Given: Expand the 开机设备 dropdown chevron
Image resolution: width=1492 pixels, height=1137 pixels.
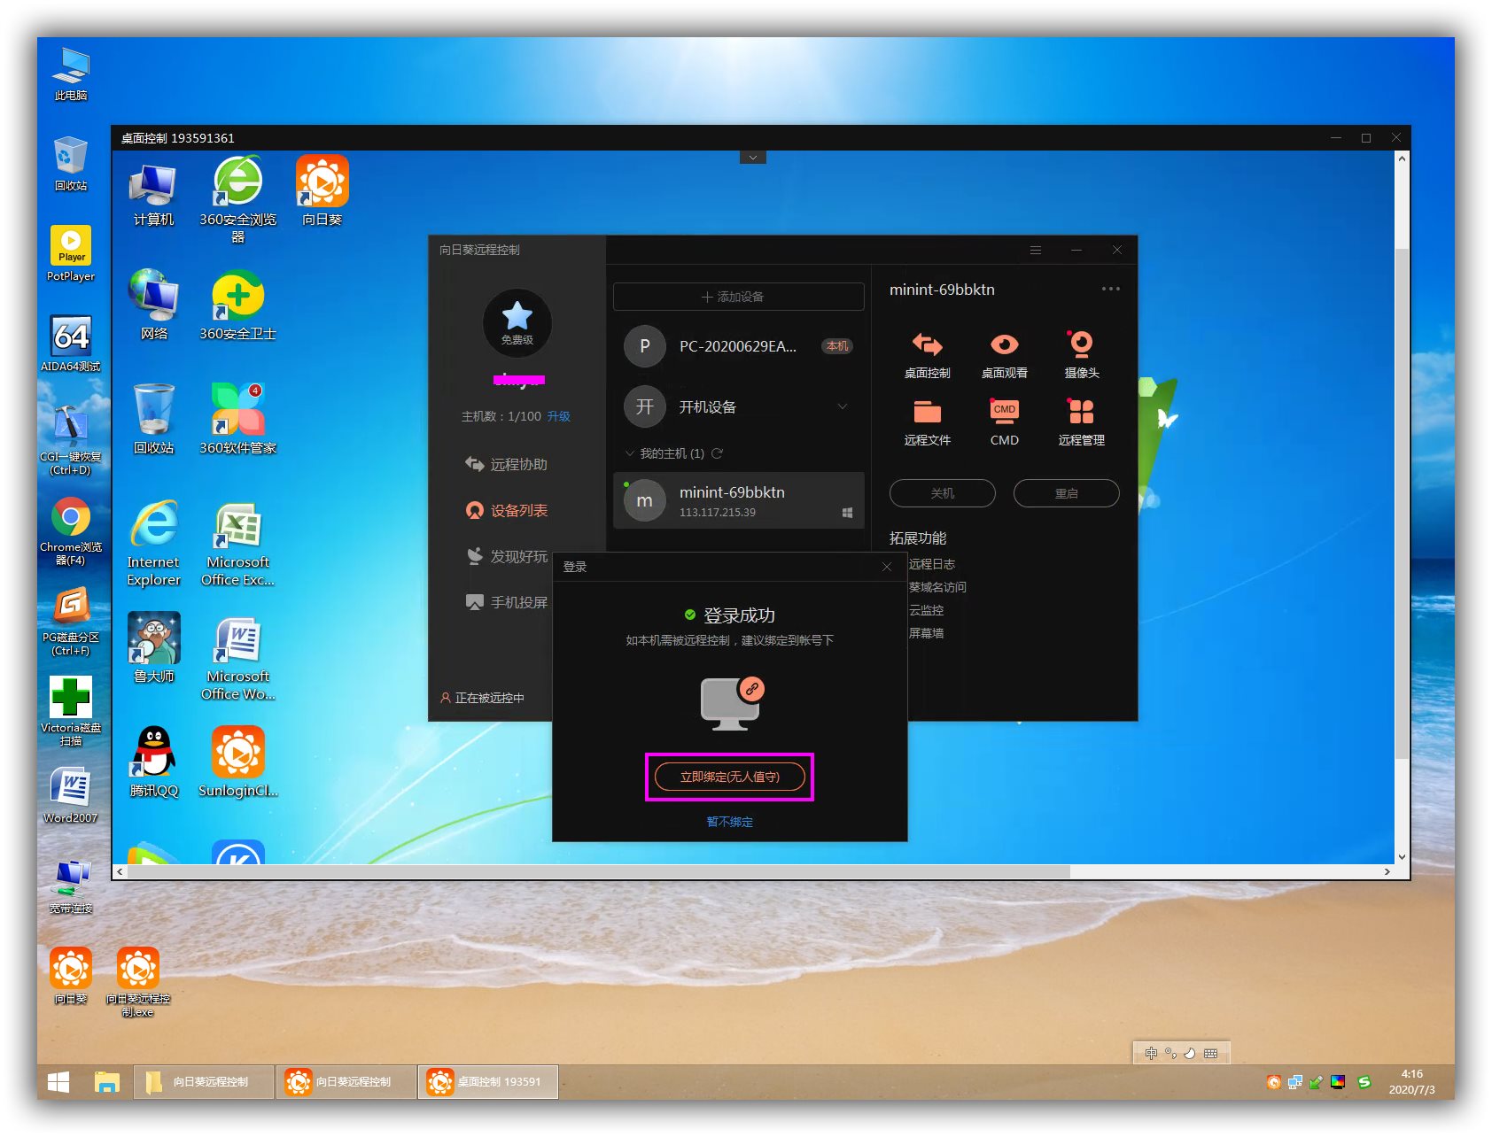Looking at the screenshot, I should point(843,406).
